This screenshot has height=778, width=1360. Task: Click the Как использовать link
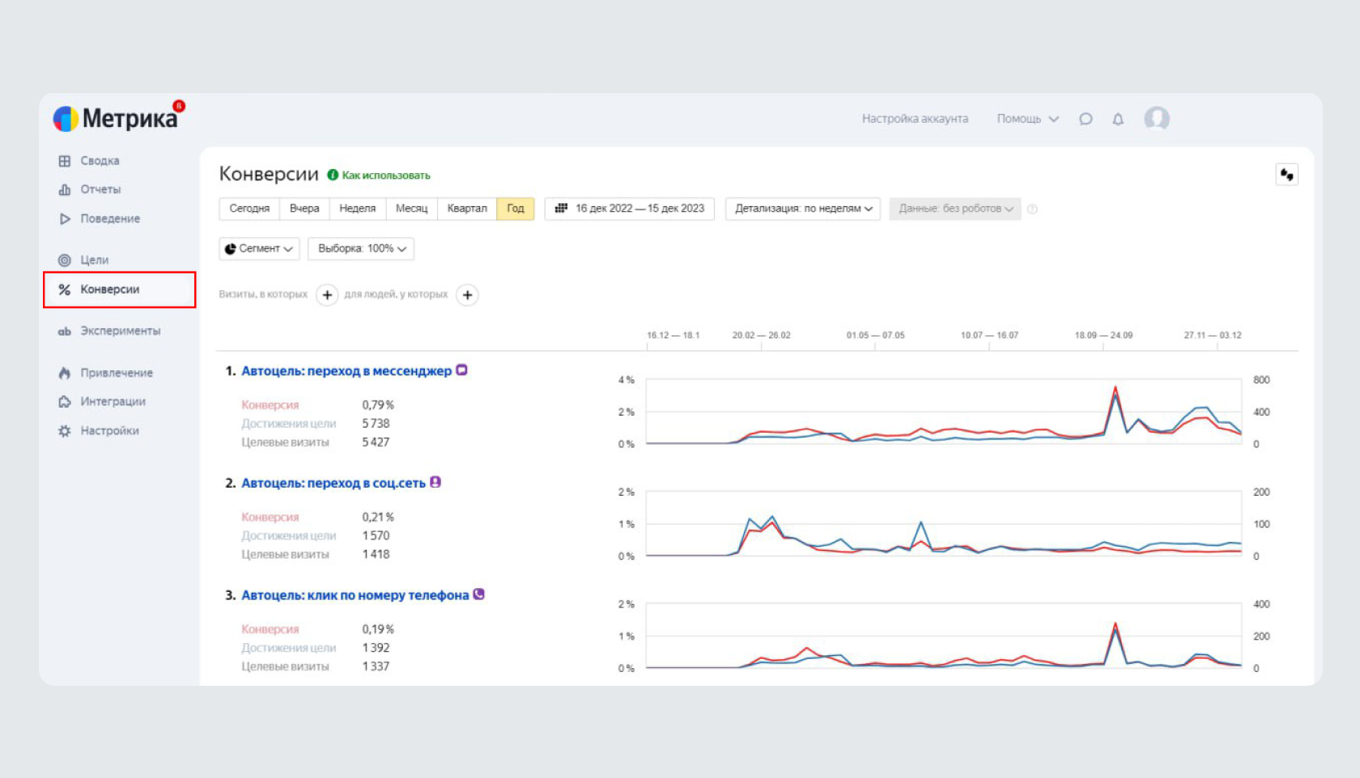coord(385,175)
